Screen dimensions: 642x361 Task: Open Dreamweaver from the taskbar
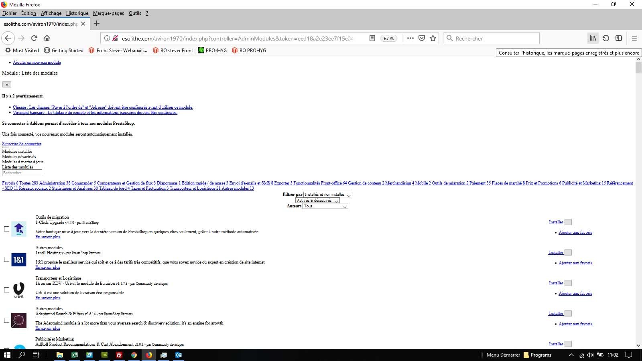(104, 355)
